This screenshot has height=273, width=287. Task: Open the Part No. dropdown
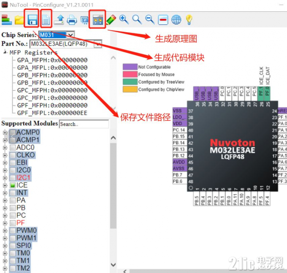98,44
